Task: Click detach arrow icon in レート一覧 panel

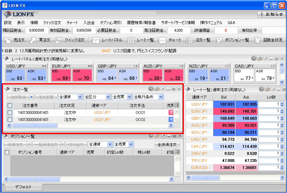Action: click(273, 89)
